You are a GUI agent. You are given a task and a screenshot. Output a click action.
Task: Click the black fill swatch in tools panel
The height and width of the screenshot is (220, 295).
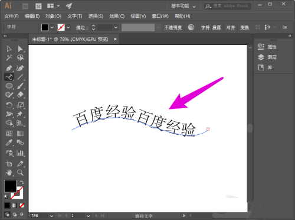[x=10, y=186]
